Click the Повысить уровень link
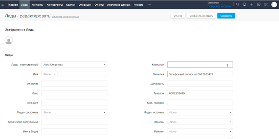 [219, 6]
